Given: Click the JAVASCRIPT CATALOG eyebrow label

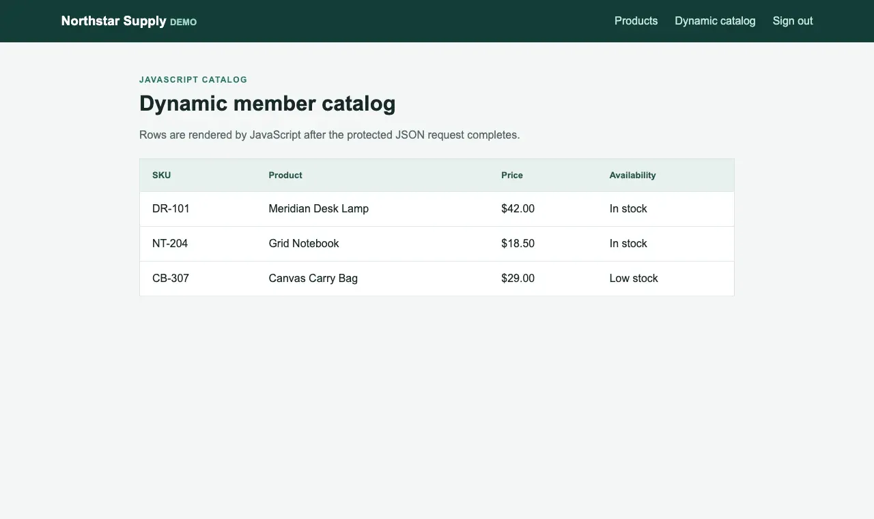Looking at the screenshot, I should (193, 80).
